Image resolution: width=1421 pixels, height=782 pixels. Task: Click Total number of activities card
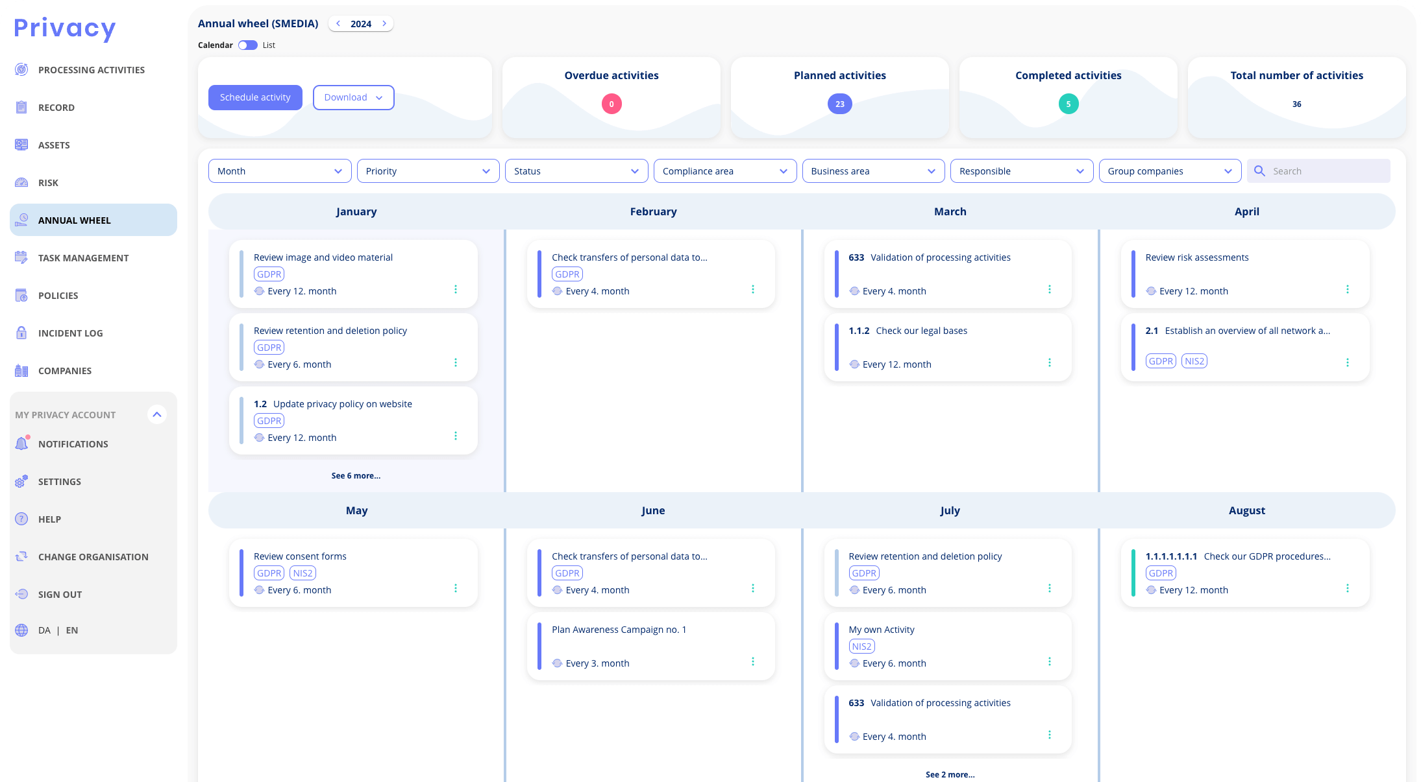tap(1296, 97)
